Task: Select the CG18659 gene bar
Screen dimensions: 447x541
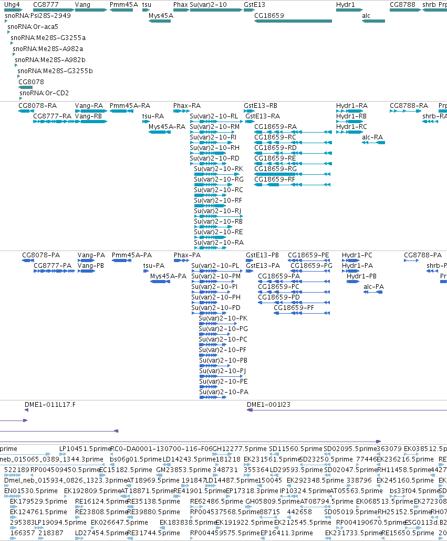Action: (x=293, y=21)
